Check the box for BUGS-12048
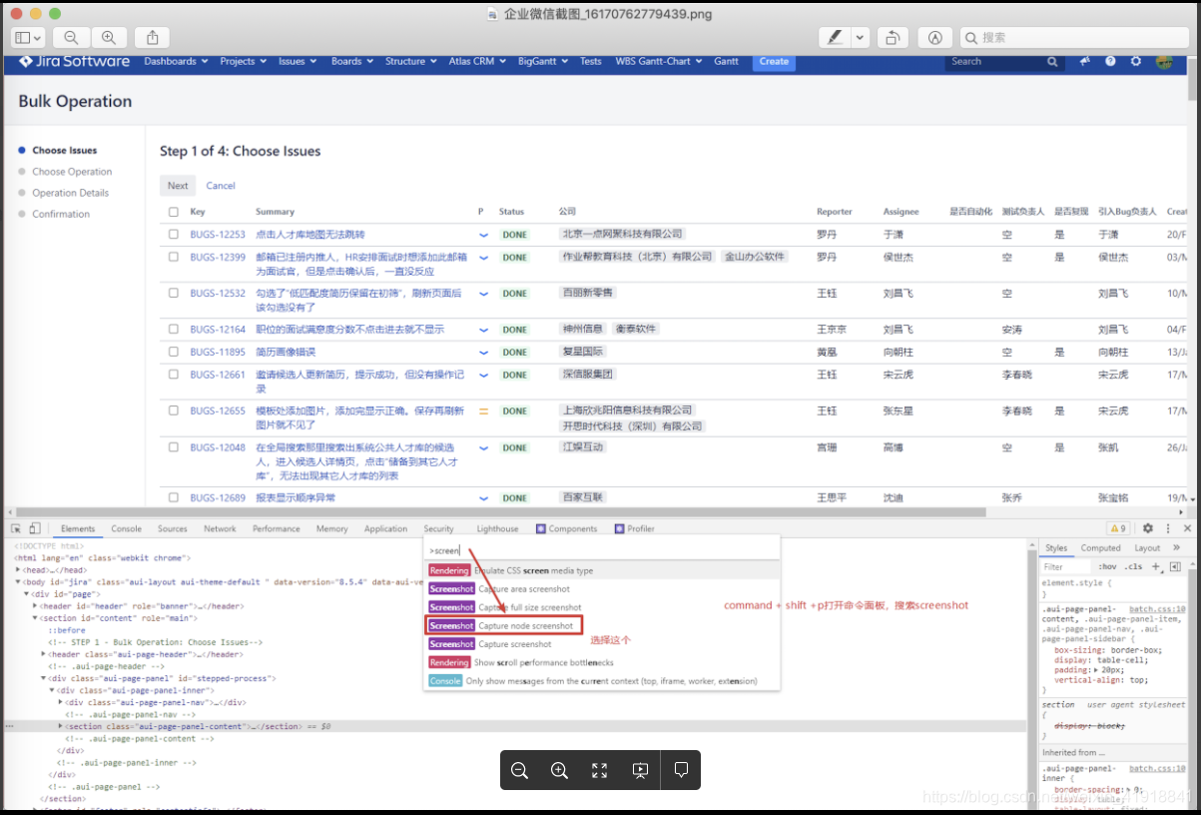This screenshot has width=1201, height=815. (x=174, y=447)
